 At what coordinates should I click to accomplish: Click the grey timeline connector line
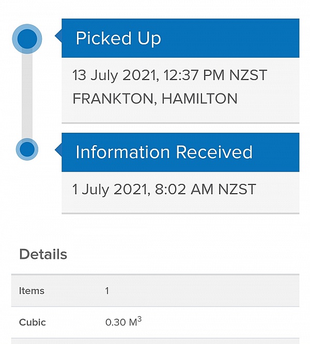[x=27, y=96]
